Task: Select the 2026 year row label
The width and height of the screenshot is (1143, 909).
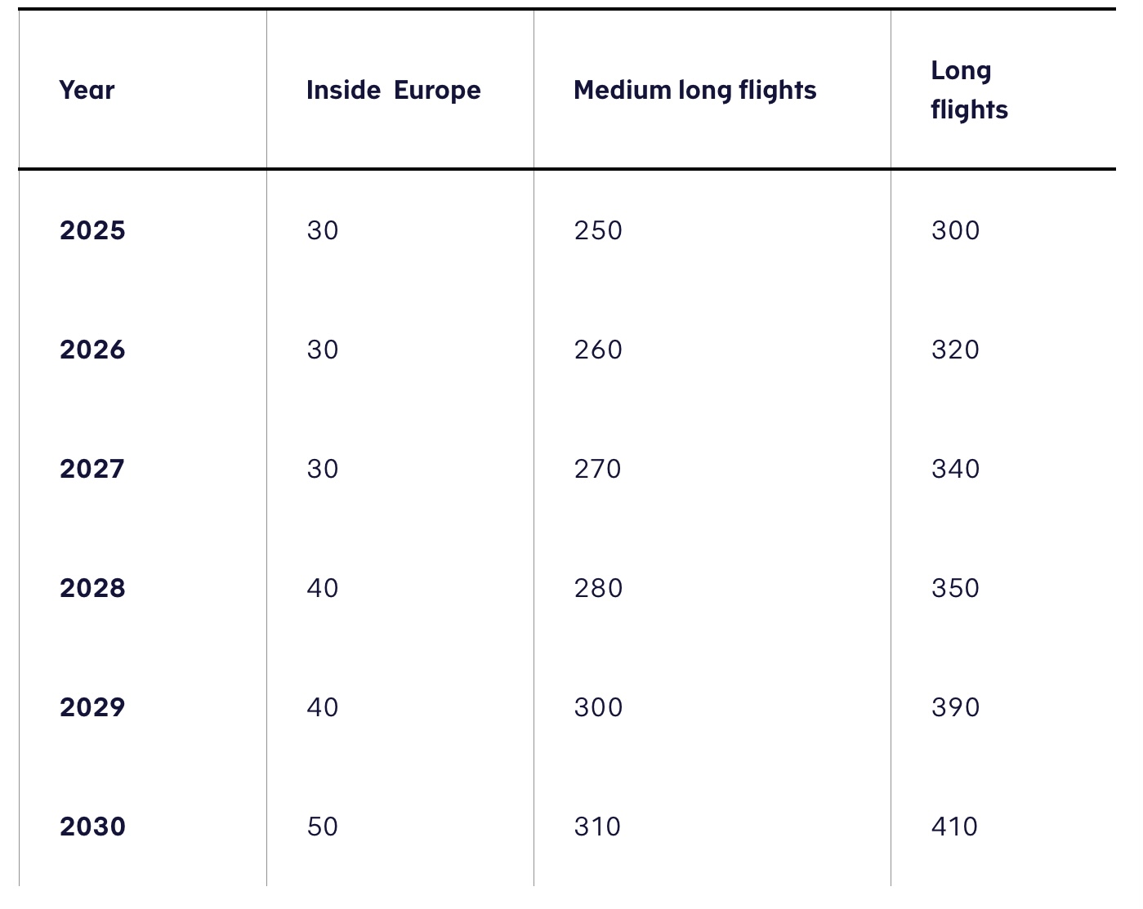Action: tap(92, 350)
